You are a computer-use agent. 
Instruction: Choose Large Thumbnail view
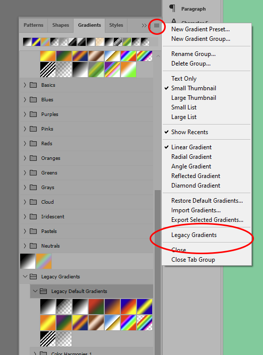pos(193,98)
